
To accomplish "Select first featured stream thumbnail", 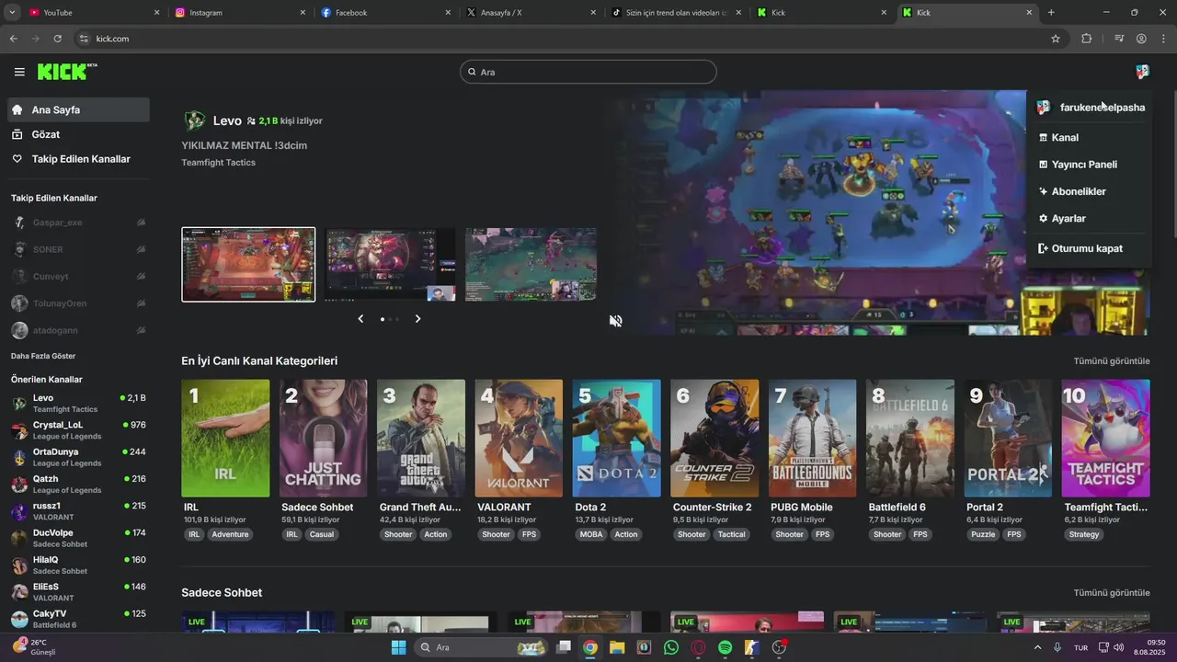I will [x=248, y=265].
